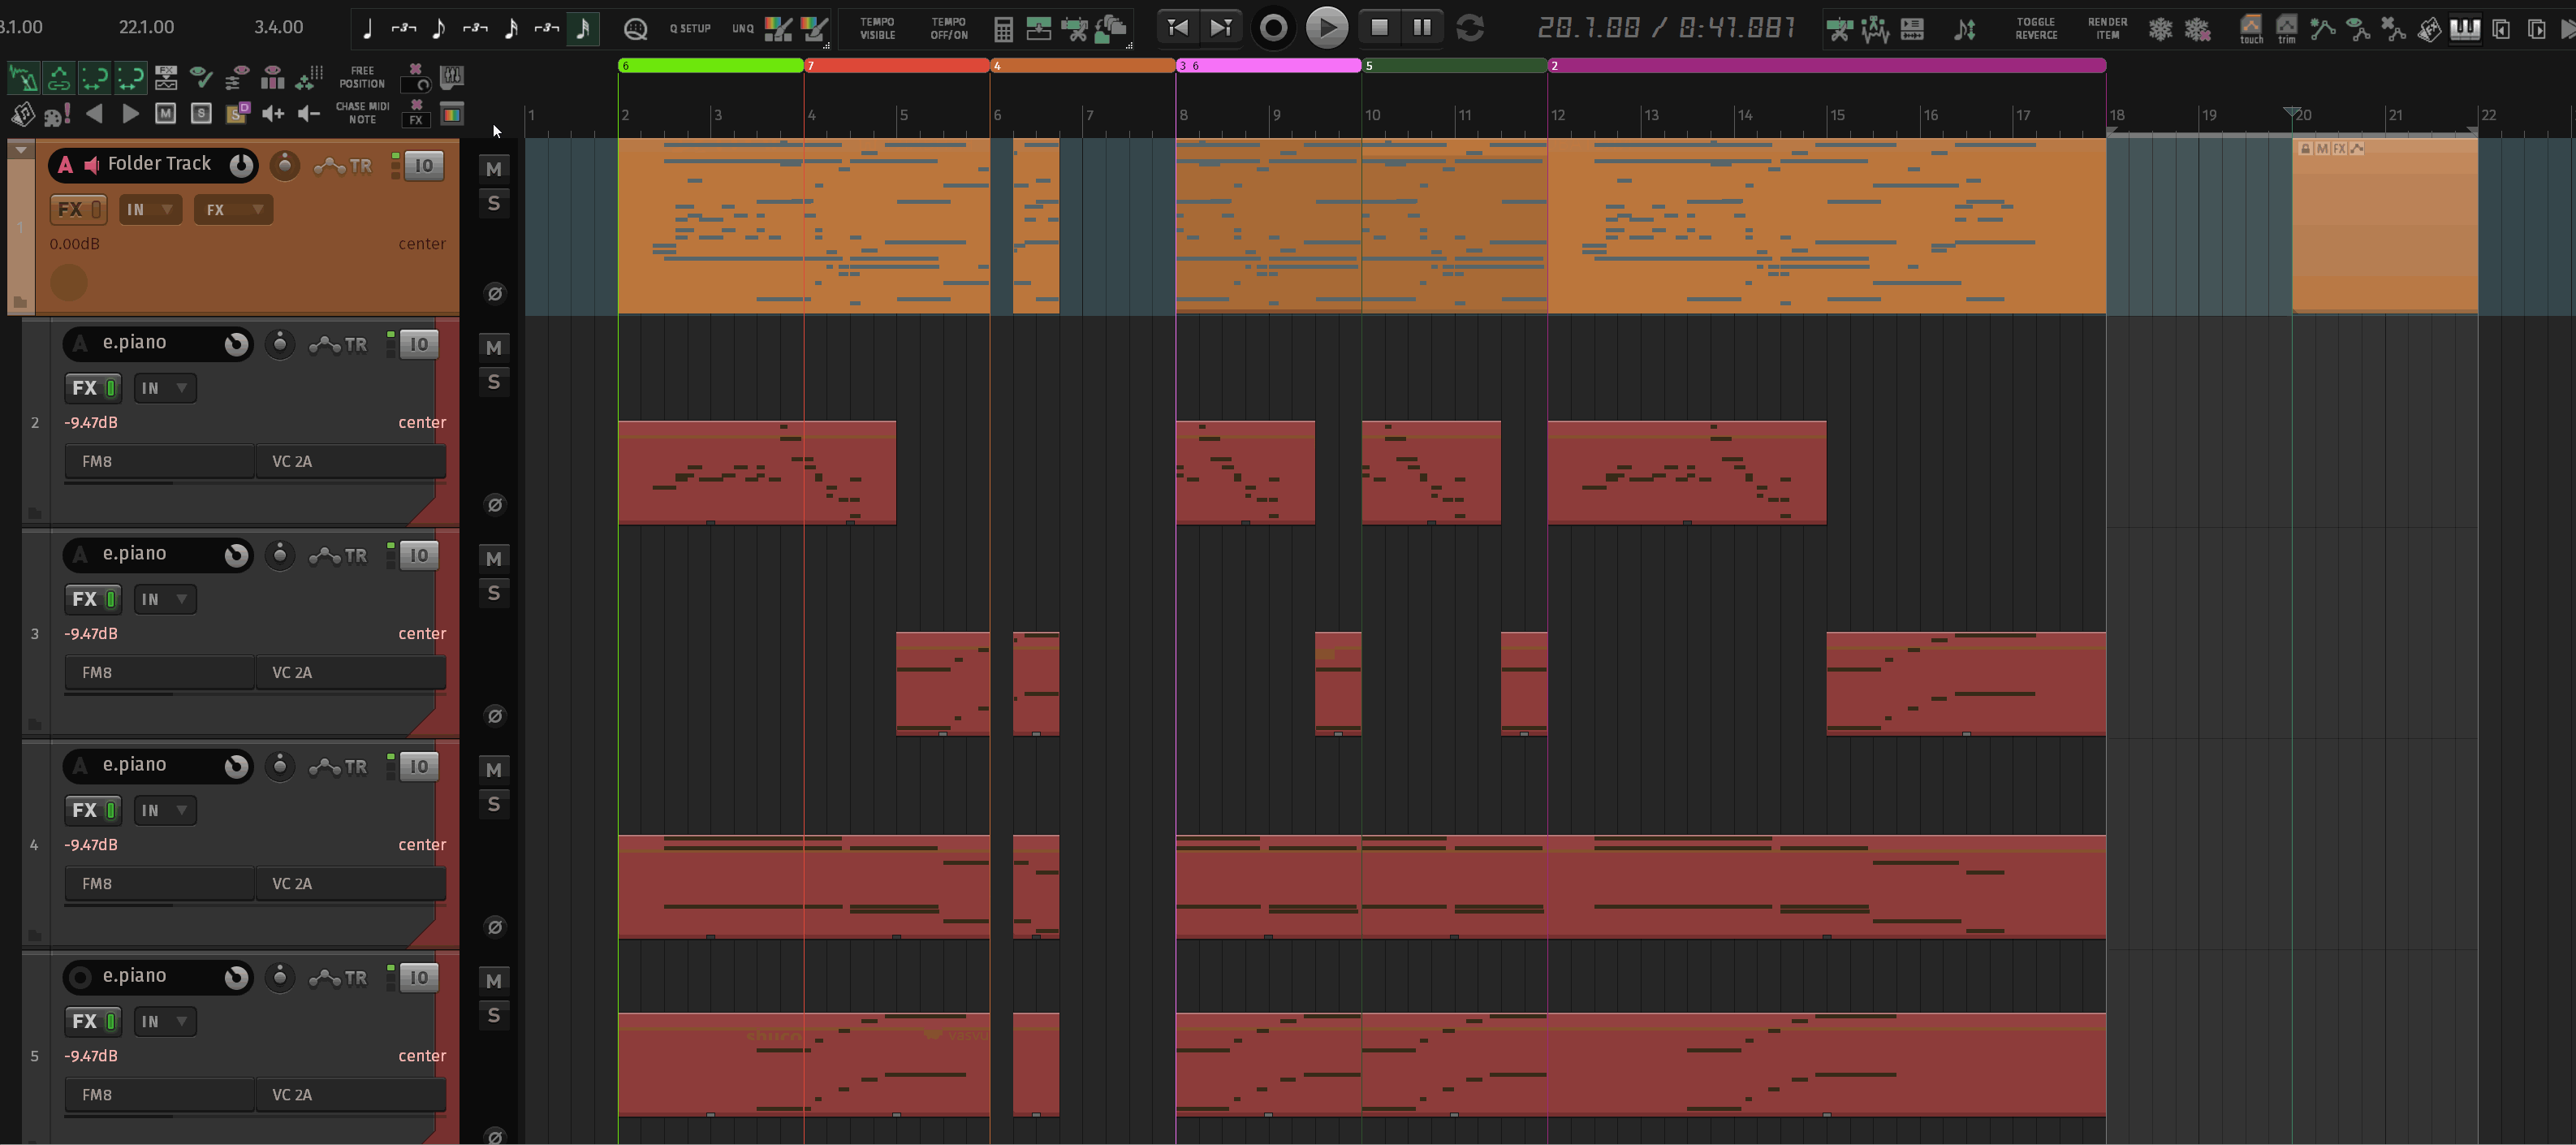The height and width of the screenshot is (1145, 2576).
Task: Click the freeze snowflake icon
Action: [2160, 29]
